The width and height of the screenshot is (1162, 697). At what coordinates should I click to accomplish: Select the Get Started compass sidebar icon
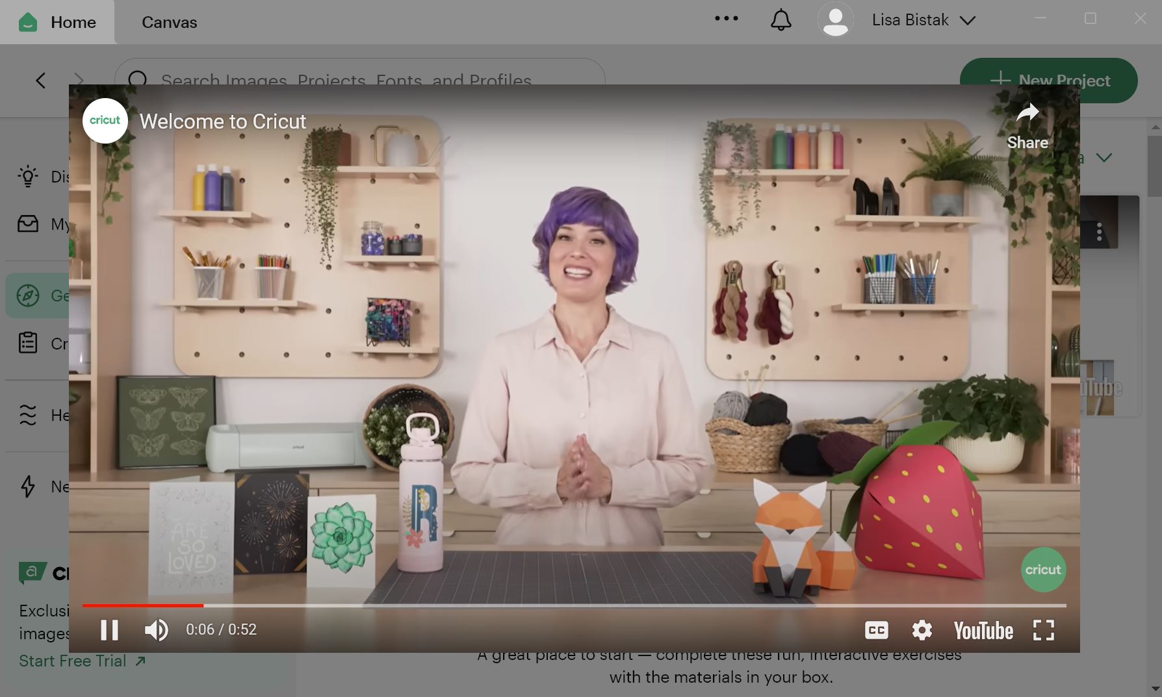[x=28, y=296]
